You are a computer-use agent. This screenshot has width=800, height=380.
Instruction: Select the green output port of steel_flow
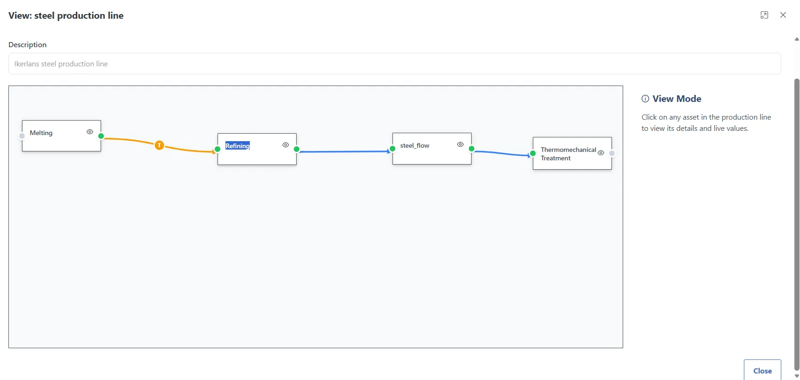point(472,149)
